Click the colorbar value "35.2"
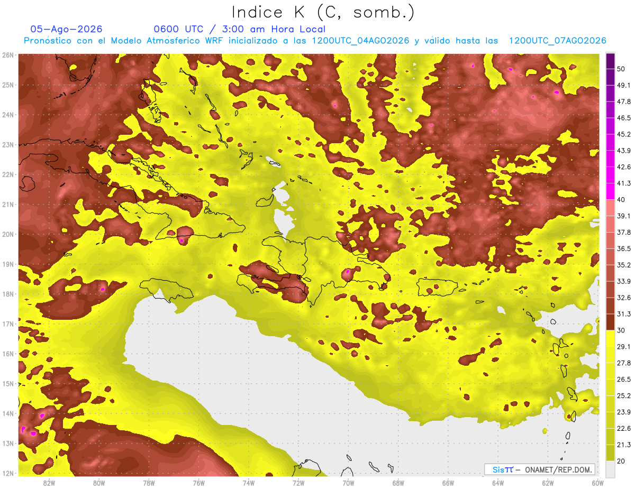 tap(623, 265)
